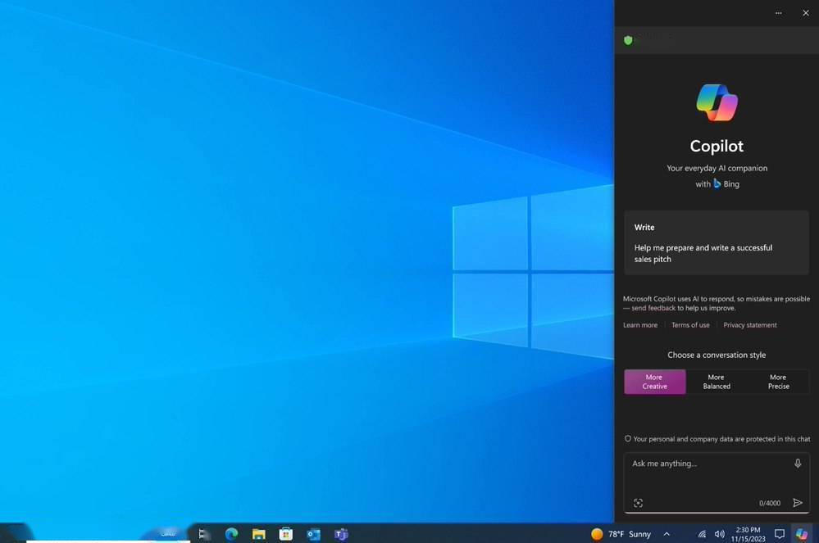Open Task View from the taskbar

[204, 534]
